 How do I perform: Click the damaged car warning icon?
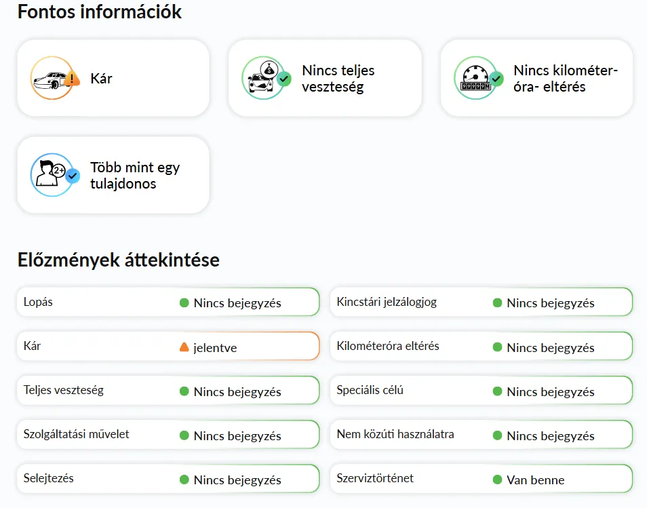(x=55, y=79)
